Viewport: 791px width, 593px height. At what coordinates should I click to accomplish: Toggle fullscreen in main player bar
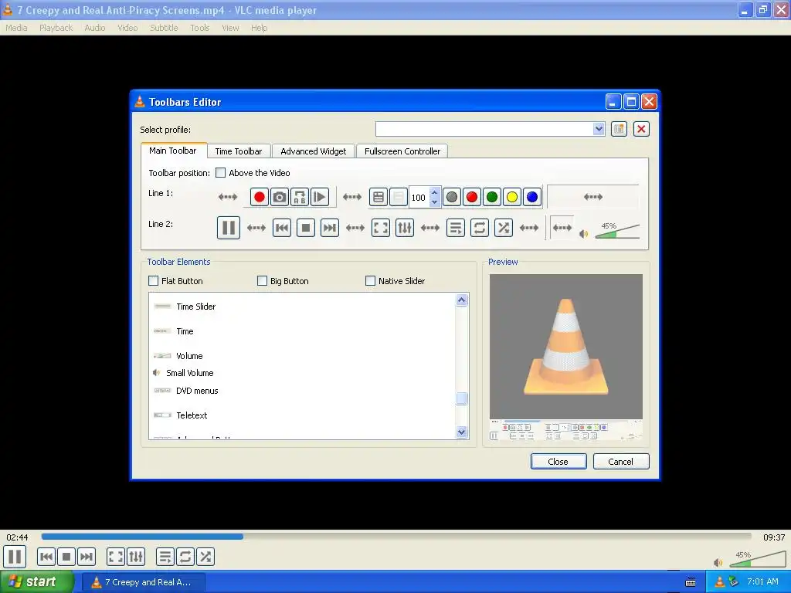(x=116, y=557)
